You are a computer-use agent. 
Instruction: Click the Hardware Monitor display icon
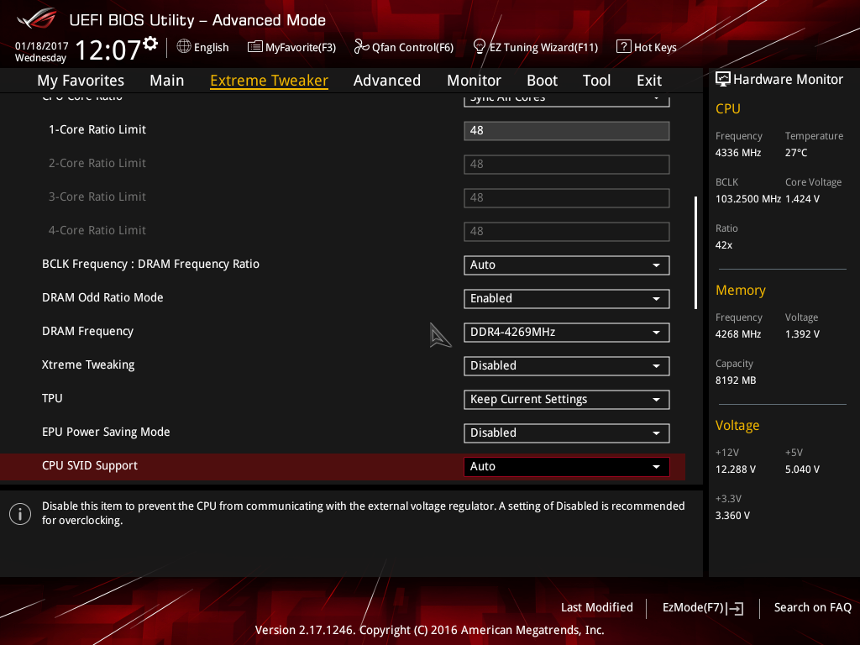pos(723,80)
